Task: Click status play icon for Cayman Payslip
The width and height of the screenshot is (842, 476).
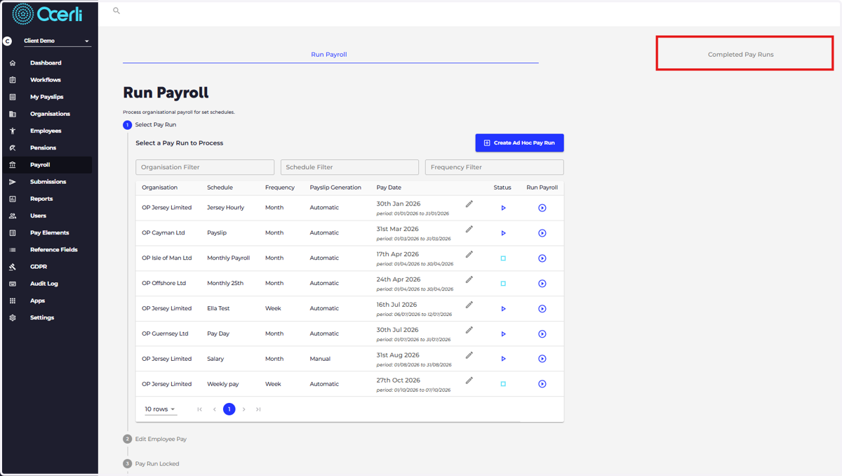Action: coord(503,233)
